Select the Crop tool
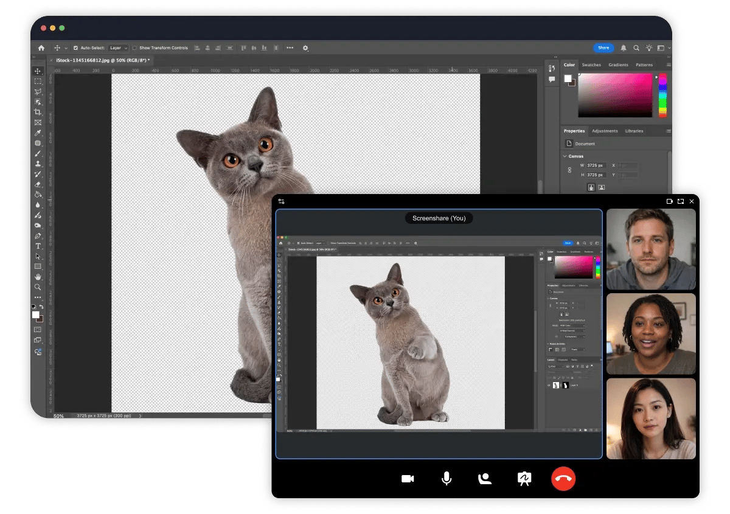This screenshot has height=514, width=730. (38, 111)
